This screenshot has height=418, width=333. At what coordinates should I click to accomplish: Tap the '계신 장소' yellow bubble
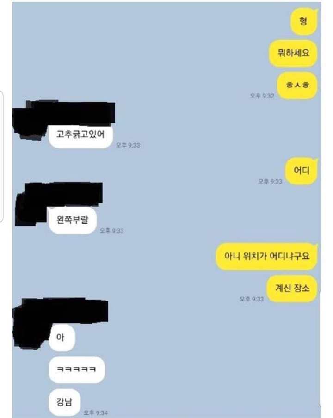coord(292,288)
